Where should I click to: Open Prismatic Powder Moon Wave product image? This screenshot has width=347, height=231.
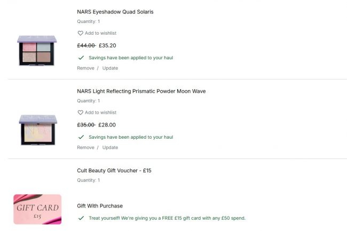37,130
